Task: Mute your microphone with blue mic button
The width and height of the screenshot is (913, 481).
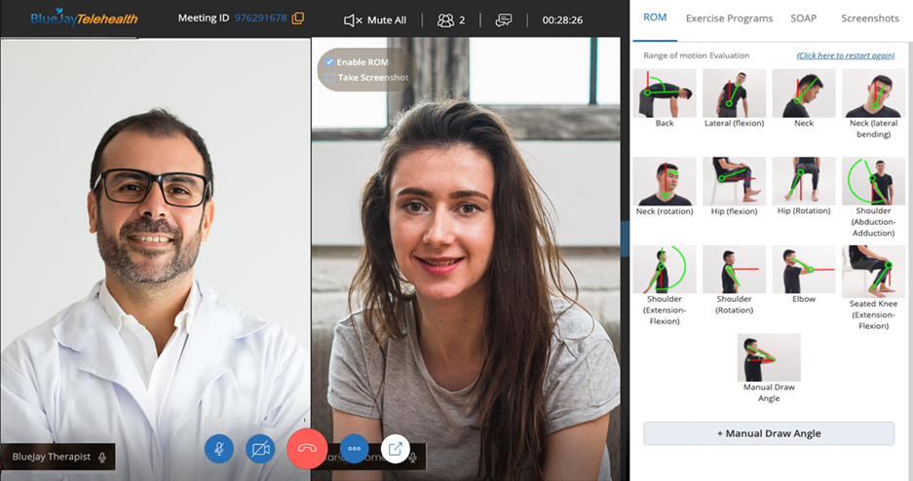Action: click(x=219, y=449)
